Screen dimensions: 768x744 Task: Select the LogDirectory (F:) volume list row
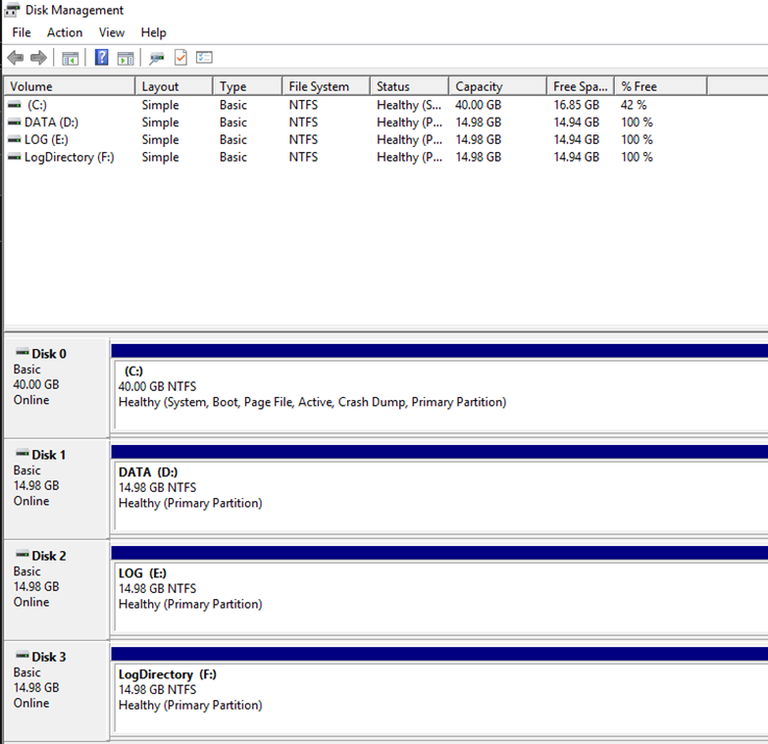click(x=69, y=157)
